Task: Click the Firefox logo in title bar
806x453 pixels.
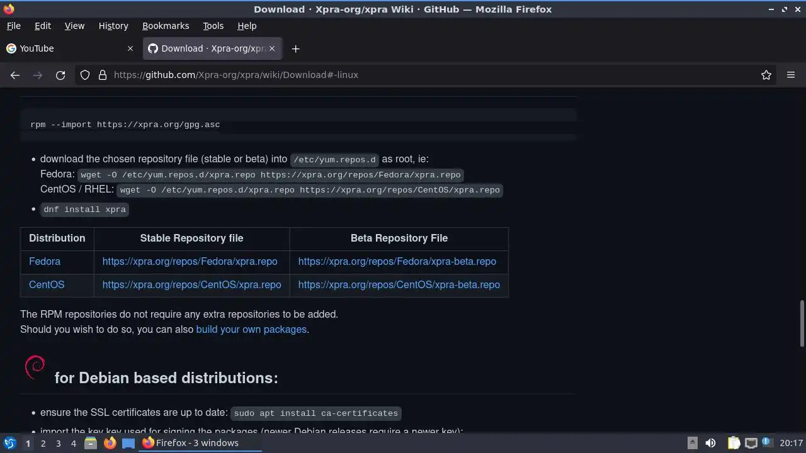Action: click(8, 9)
